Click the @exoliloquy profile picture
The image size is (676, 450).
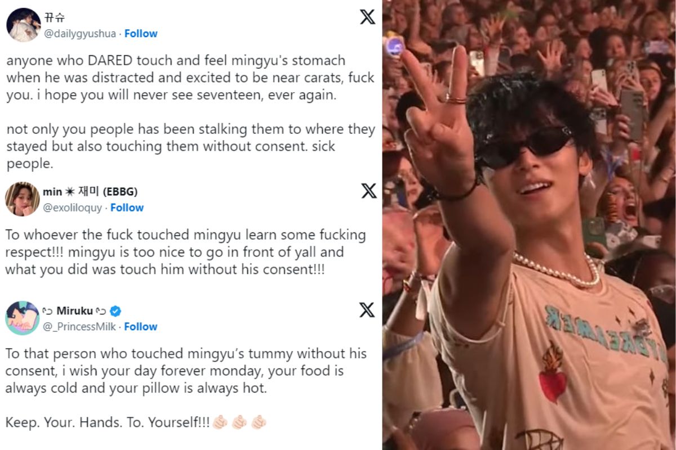[21, 199]
